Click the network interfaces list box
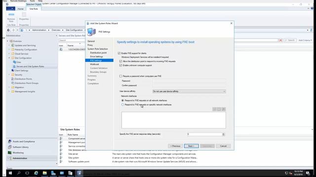This screenshot has width=316, height=177. pos(173,120)
